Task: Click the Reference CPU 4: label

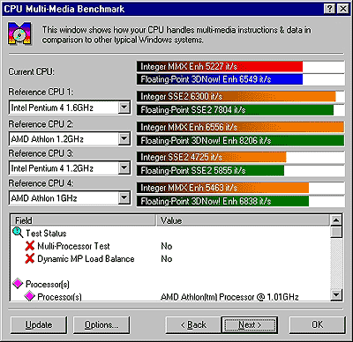Action: point(41,183)
